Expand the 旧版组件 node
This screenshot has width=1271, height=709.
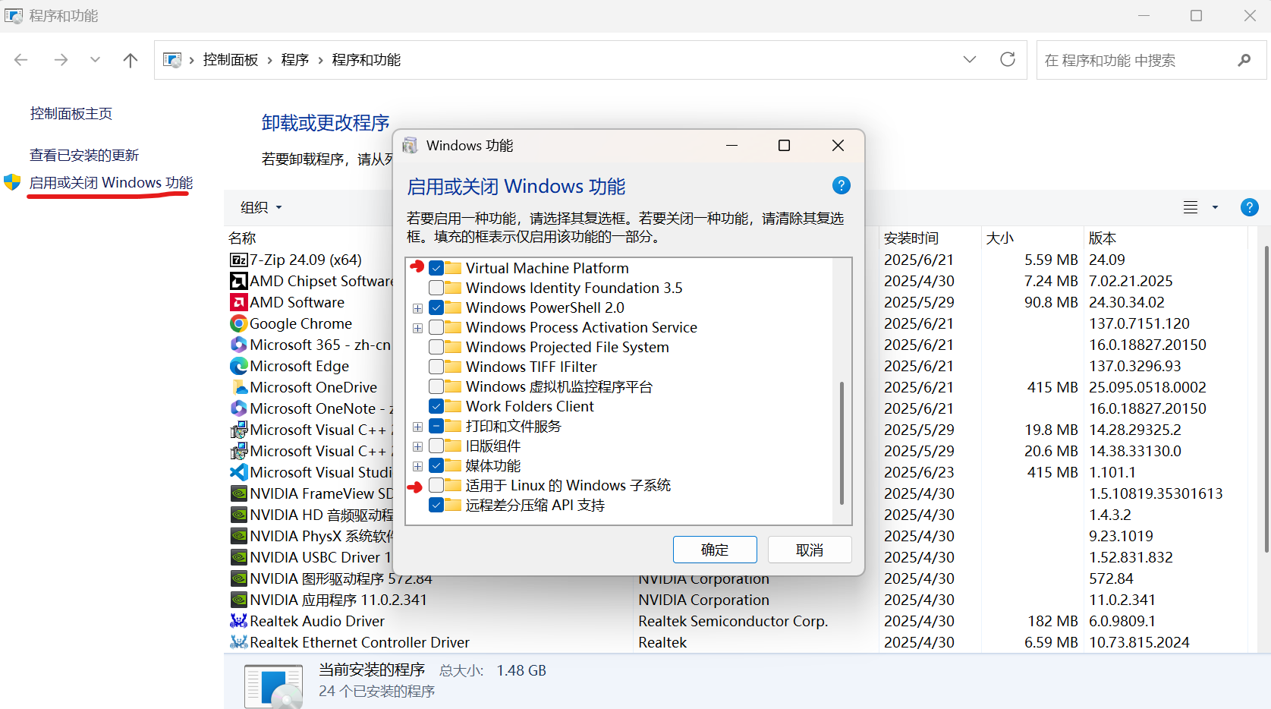[417, 446]
